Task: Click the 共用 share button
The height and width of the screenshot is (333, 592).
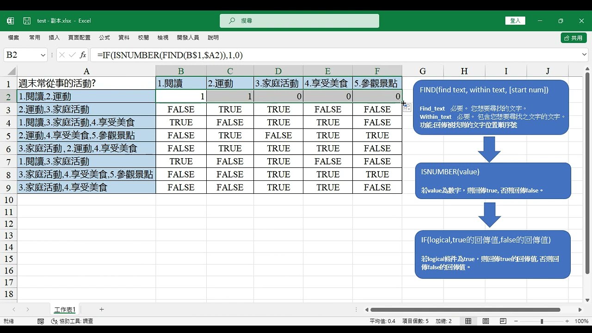Action: (573, 38)
